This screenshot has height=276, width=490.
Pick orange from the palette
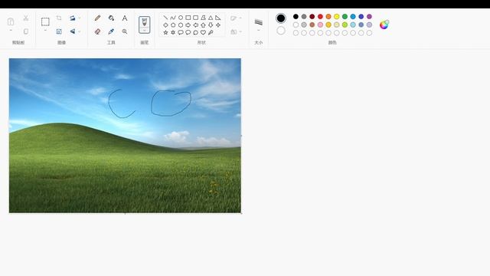[328, 17]
